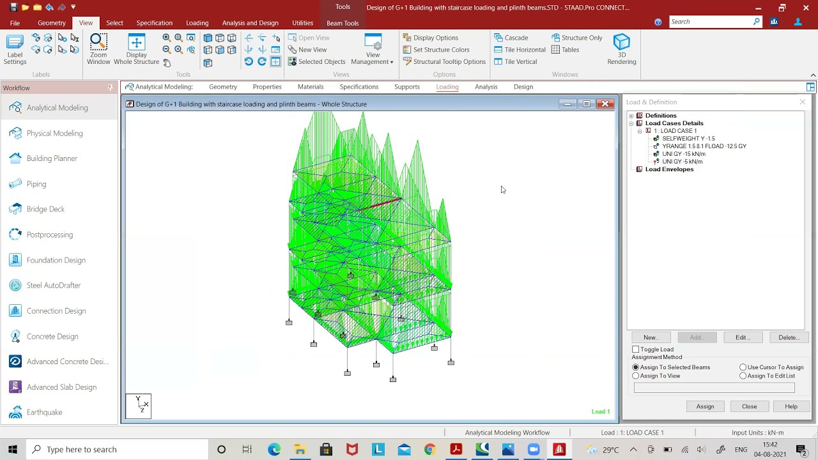The height and width of the screenshot is (460, 818).
Task: Select YRANGE 1.5 8.1 FLOAD load item
Action: point(704,146)
